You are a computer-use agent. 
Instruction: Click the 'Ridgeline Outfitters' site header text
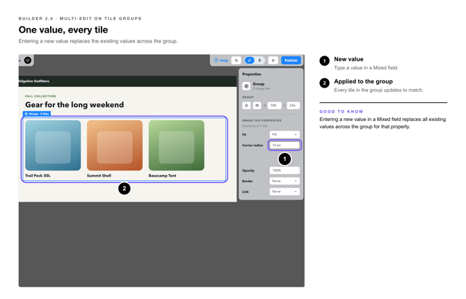(x=34, y=81)
